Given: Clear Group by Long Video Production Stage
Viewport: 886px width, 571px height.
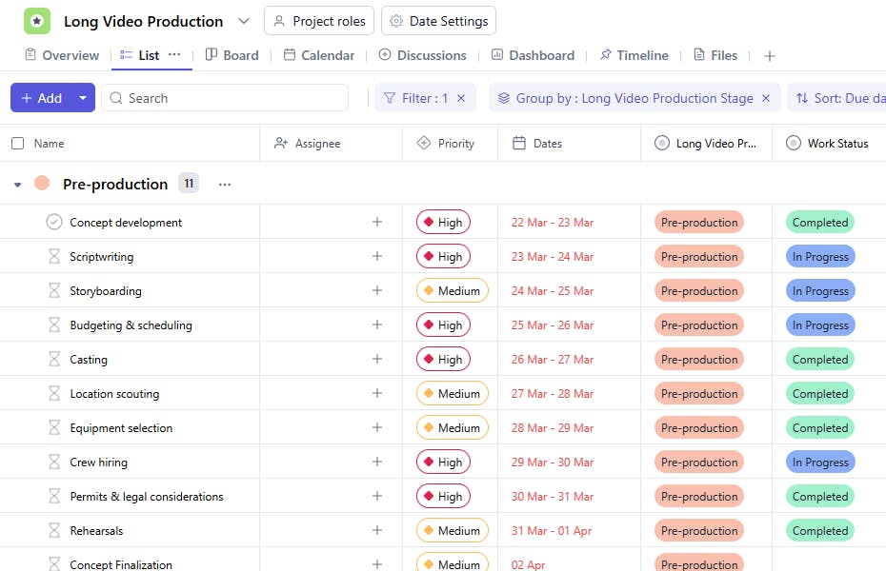Looking at the screenshot, I should click(x=765, y=98).
